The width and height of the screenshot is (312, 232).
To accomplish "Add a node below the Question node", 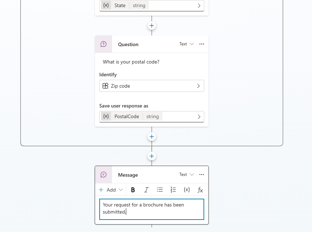I will [151, 137].
